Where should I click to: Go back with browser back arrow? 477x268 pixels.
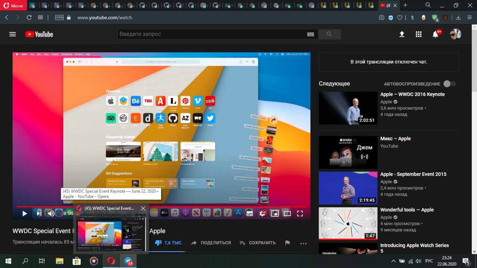pos(7,18)
